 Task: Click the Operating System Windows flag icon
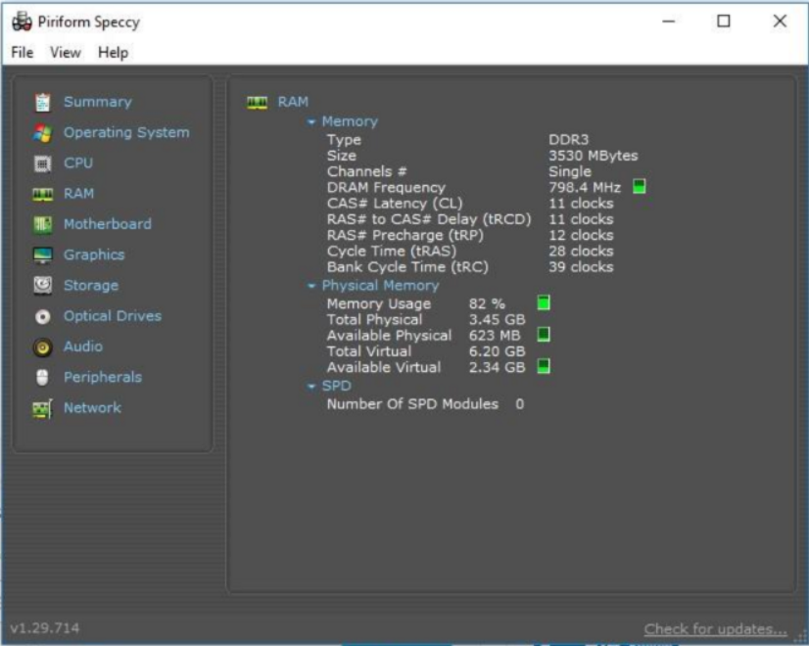42,133
